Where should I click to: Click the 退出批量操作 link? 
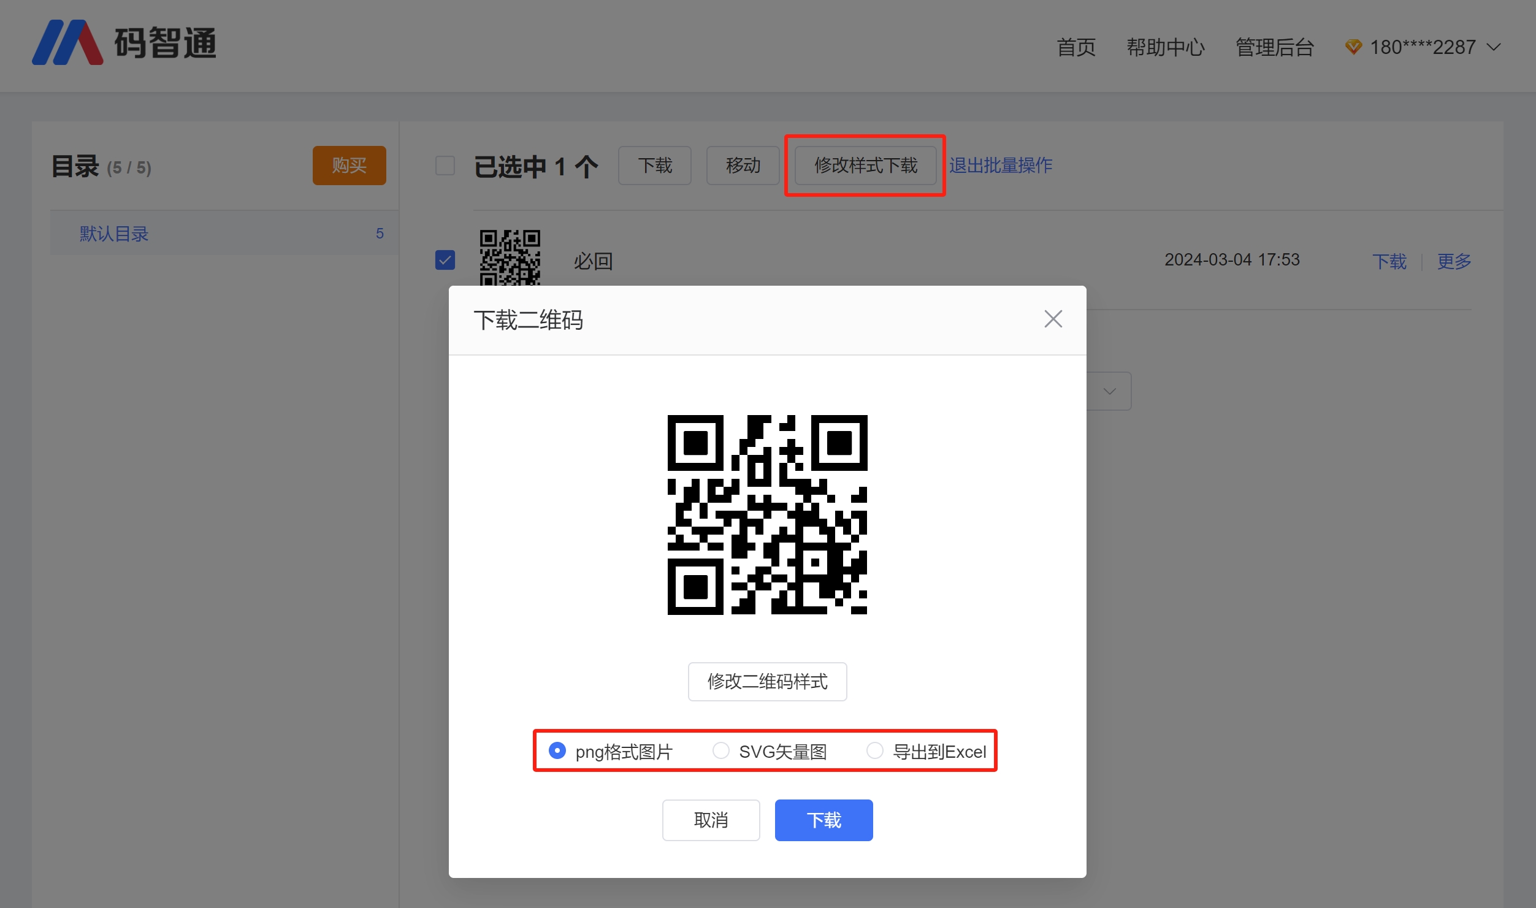tap(1000, 166)
